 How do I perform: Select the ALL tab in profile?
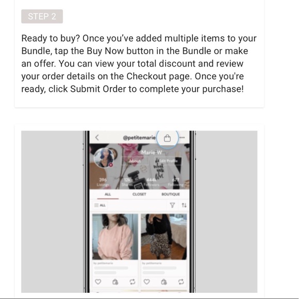coord(108,194)
